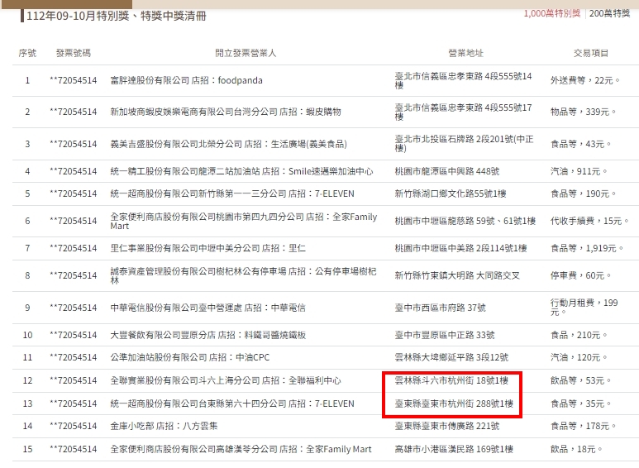
Task: Select the 營業地址 column header
Action: pos(465,53)
